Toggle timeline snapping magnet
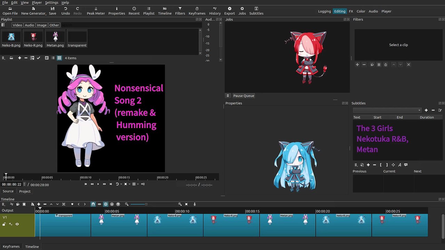The width and height of the screenshot is (445, 250). [x=93, y=204]
